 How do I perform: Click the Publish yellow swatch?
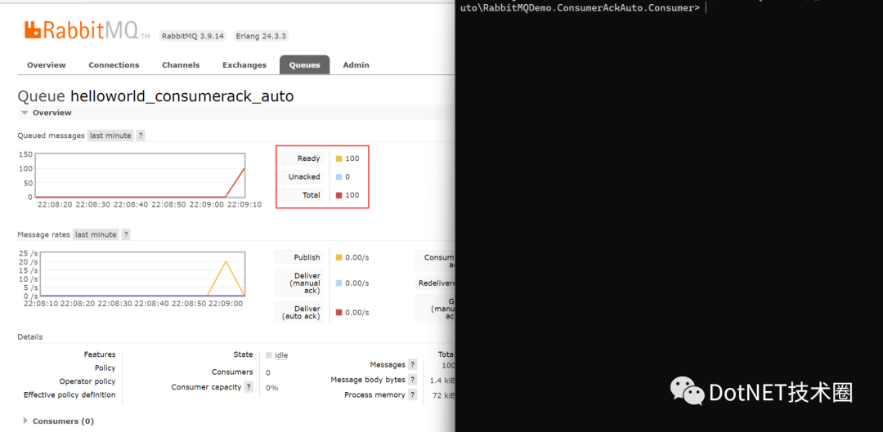pyautogui.click(x=339, y=257)
